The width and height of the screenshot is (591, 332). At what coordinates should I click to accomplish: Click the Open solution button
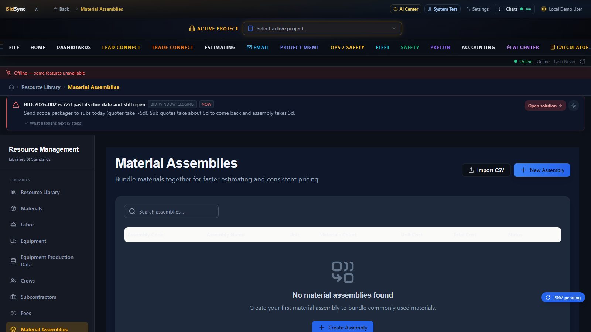point(545,106)
